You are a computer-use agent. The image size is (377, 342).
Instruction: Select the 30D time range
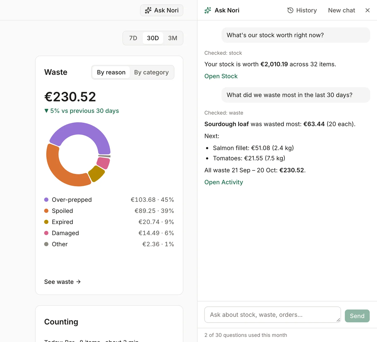pyautogui.click(x=153, y=38)
